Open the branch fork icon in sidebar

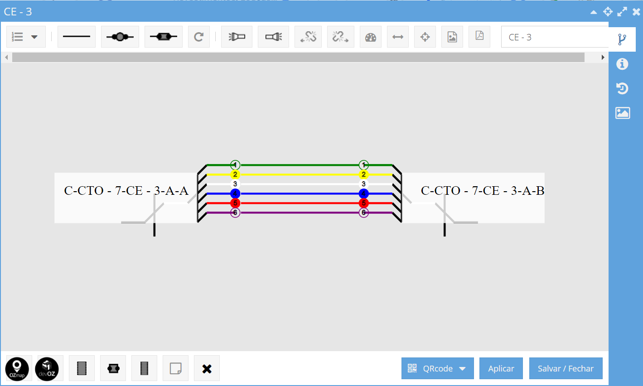(x=622, y=39)
